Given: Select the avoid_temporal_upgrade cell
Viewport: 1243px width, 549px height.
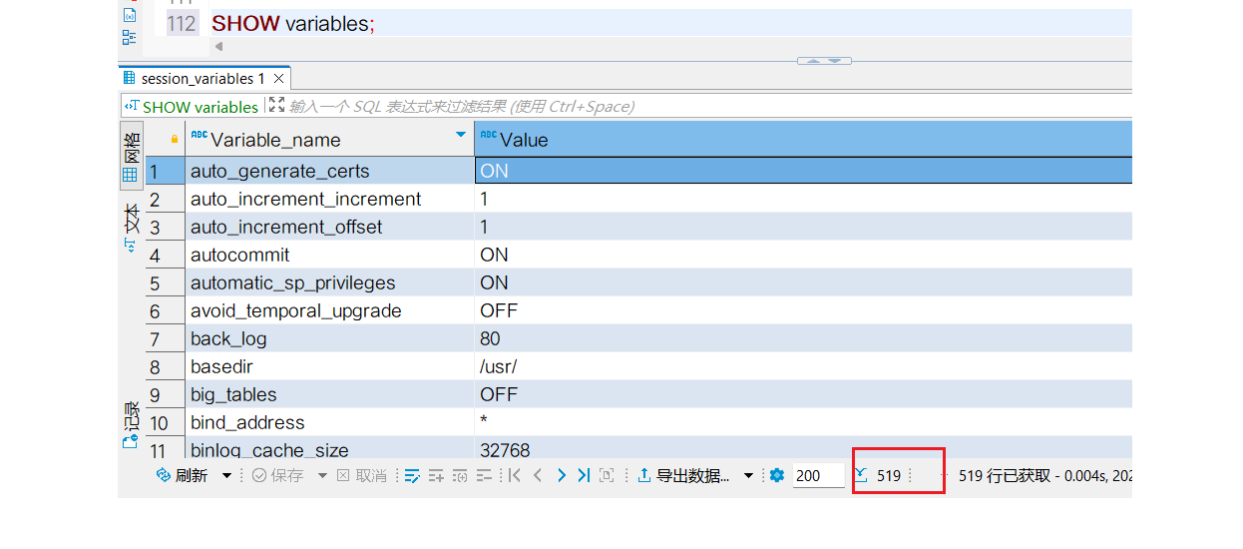Looking at the screenshot, I should (x=329, y=310).
